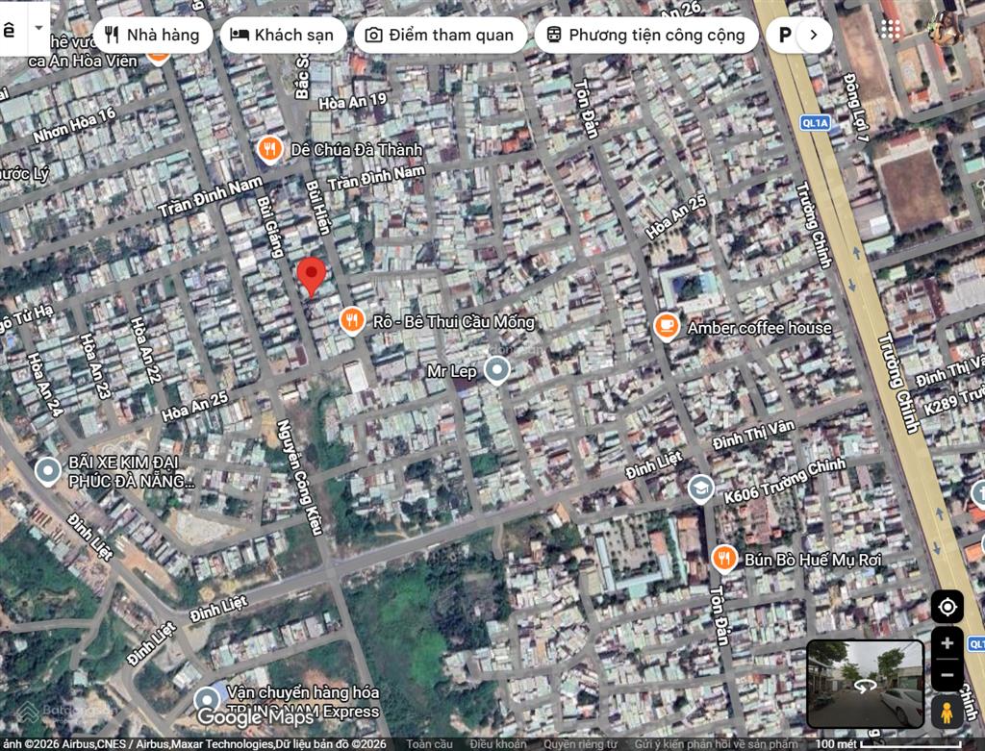Viewport: 985px width, 751px height.
Task: Center map on my location
Action: pos(947,607)
